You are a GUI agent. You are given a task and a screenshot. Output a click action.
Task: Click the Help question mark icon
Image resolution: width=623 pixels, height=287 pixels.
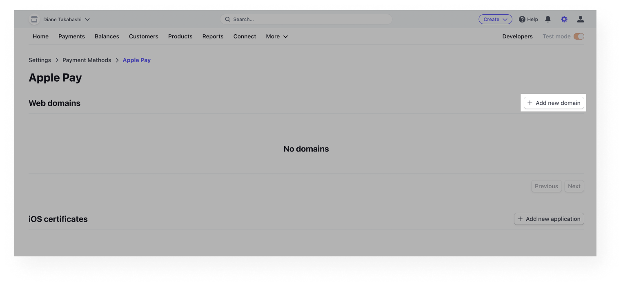tap(522, 19)
